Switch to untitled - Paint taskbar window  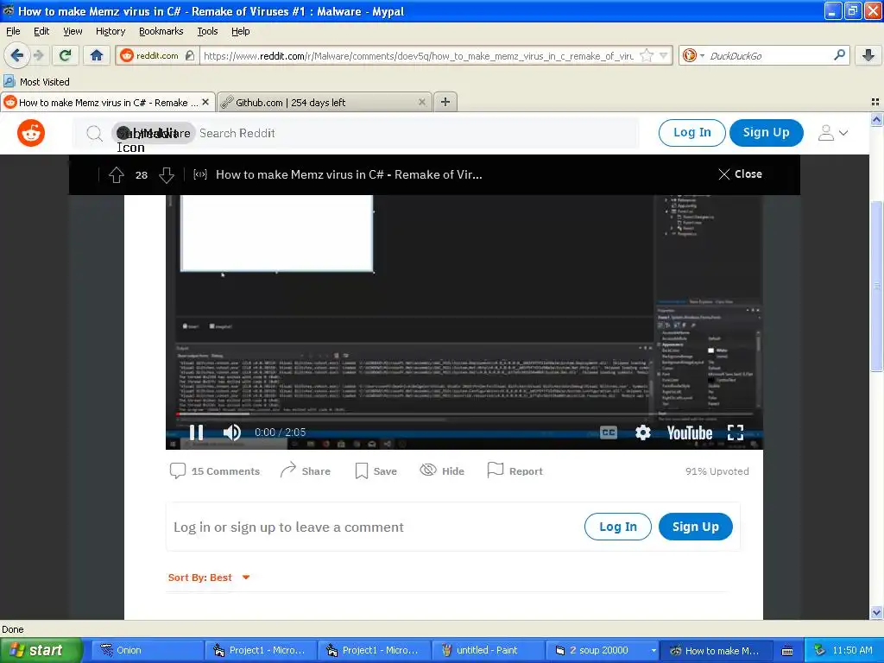[x=488, y=650]
